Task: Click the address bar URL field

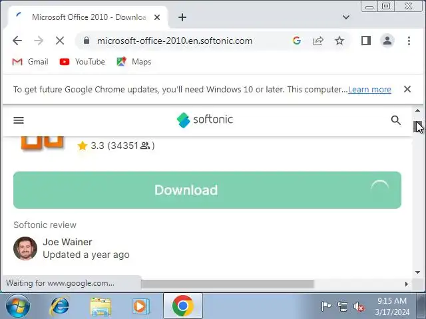Action: [x=174, y=41]
